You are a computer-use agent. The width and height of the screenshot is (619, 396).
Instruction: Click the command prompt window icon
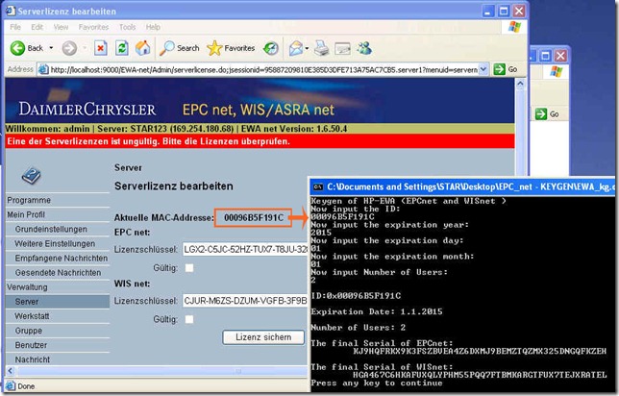[318, 187]
